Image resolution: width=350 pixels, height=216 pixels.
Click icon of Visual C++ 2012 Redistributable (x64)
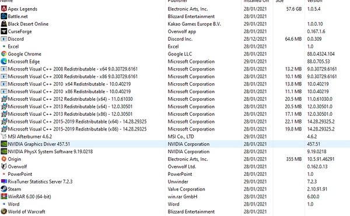4,99
